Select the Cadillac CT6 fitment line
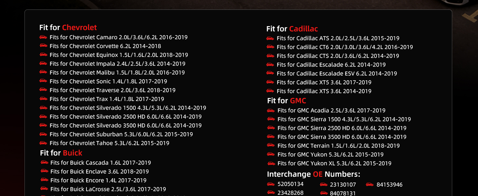The width and height of the screenshot is (478, 196). tap(344, 47)
